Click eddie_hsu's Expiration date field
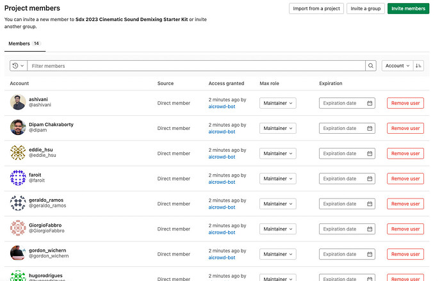Image resolution: width=442 pixels, height=281 pixels. tap(347, 154)
